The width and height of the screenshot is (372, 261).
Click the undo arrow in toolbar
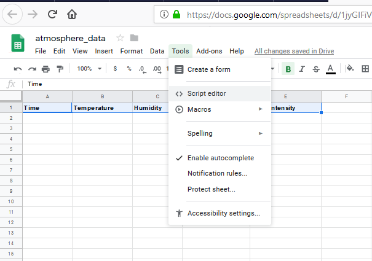coord(18,69)
